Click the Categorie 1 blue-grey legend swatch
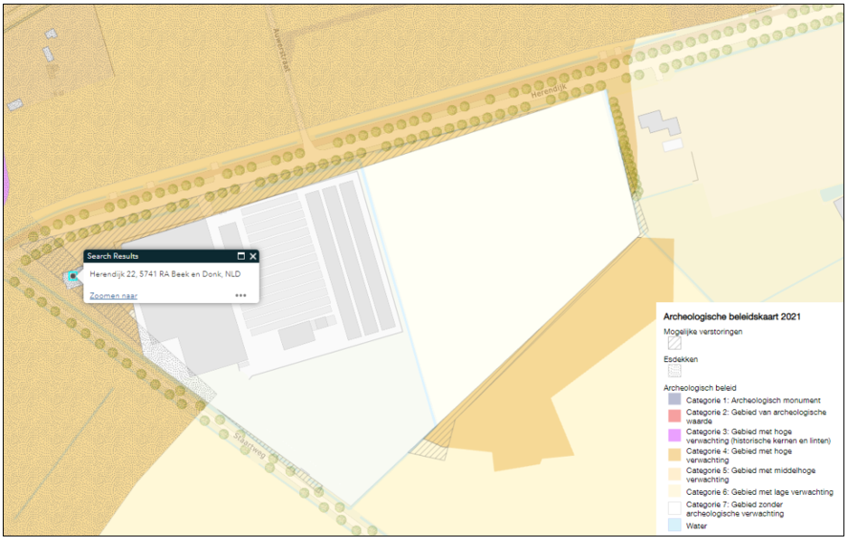 674,399
